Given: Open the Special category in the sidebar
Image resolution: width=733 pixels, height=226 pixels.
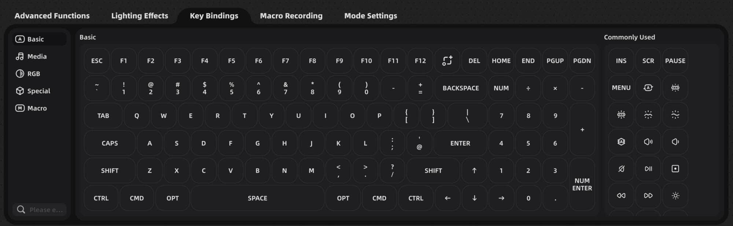Looking at the screenshot, I should click(38, 90).
